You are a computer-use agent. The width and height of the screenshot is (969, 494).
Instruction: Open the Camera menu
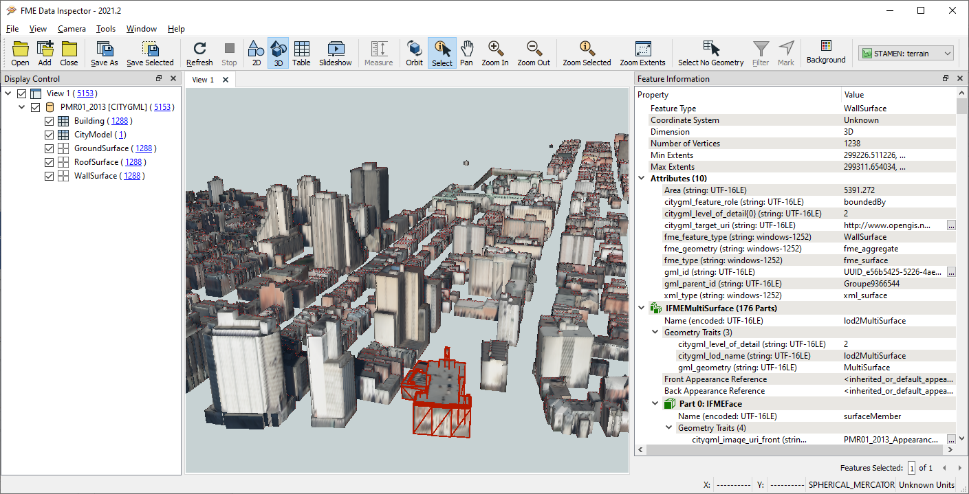point(71,29)
